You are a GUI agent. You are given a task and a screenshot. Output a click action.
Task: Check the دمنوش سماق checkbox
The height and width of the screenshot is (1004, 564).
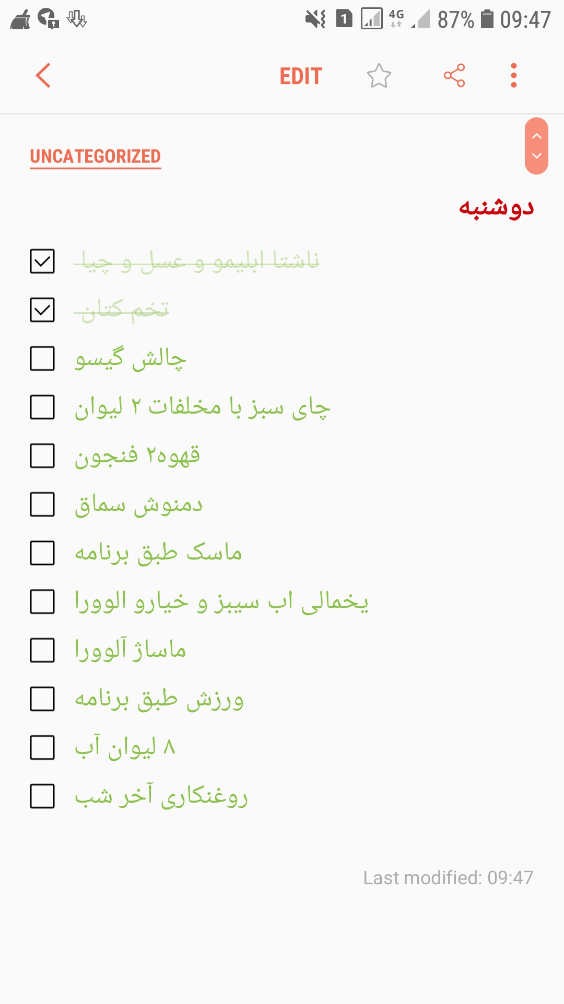[x=42, y=505]
